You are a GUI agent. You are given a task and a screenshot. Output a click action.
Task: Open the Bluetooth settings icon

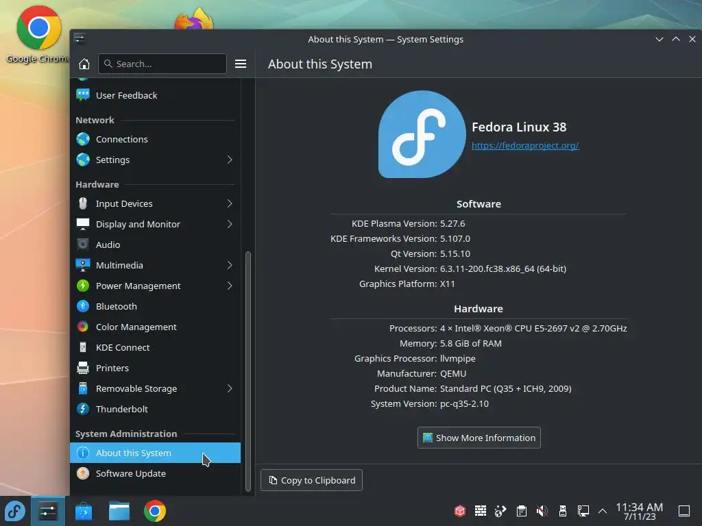[x=83, y=306]
